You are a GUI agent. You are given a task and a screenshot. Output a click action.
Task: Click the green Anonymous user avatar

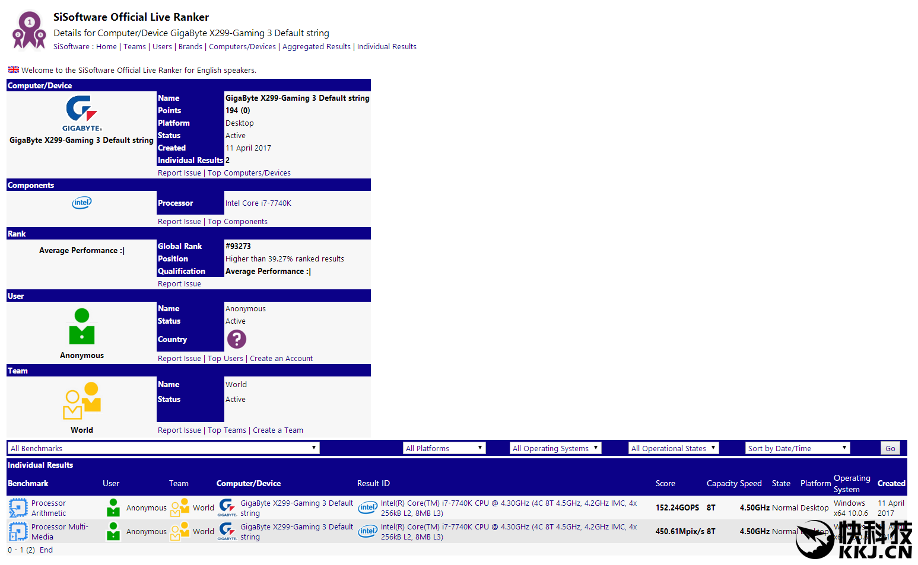click(x=82, y=326)
